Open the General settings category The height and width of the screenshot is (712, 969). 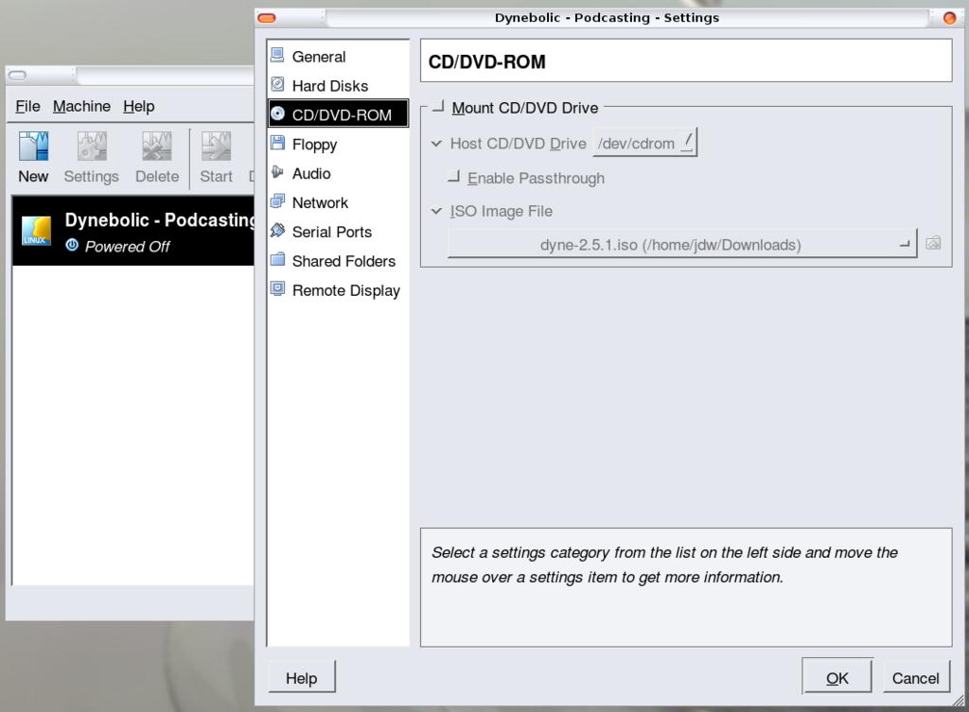319,57
